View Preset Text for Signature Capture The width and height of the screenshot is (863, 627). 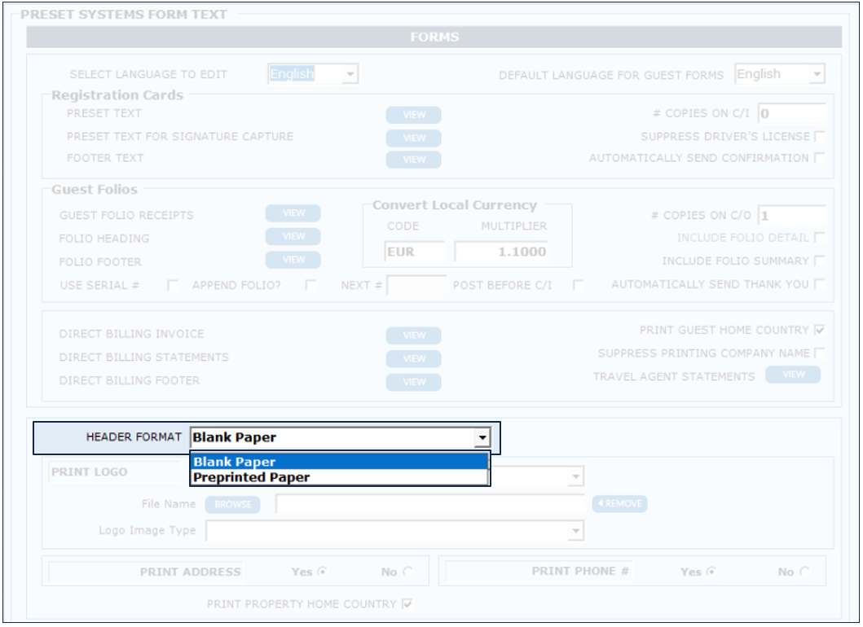coord(414,138)
